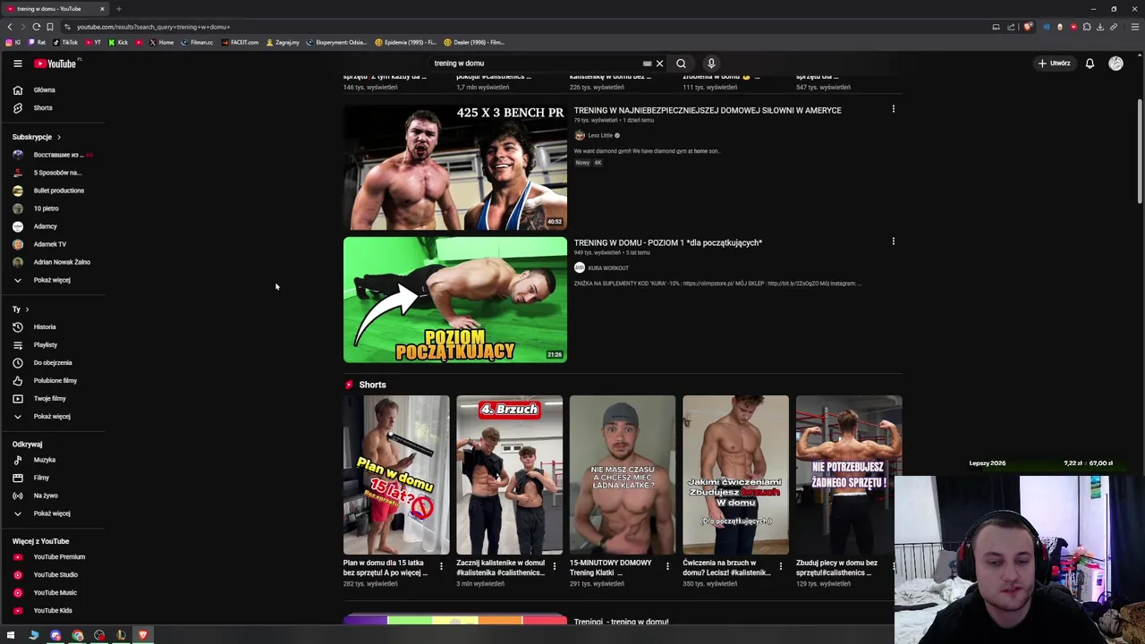Open the browser extensions puzzle icon
The width and height of the screenshot is (1145, 644).
coord(1087,27)
